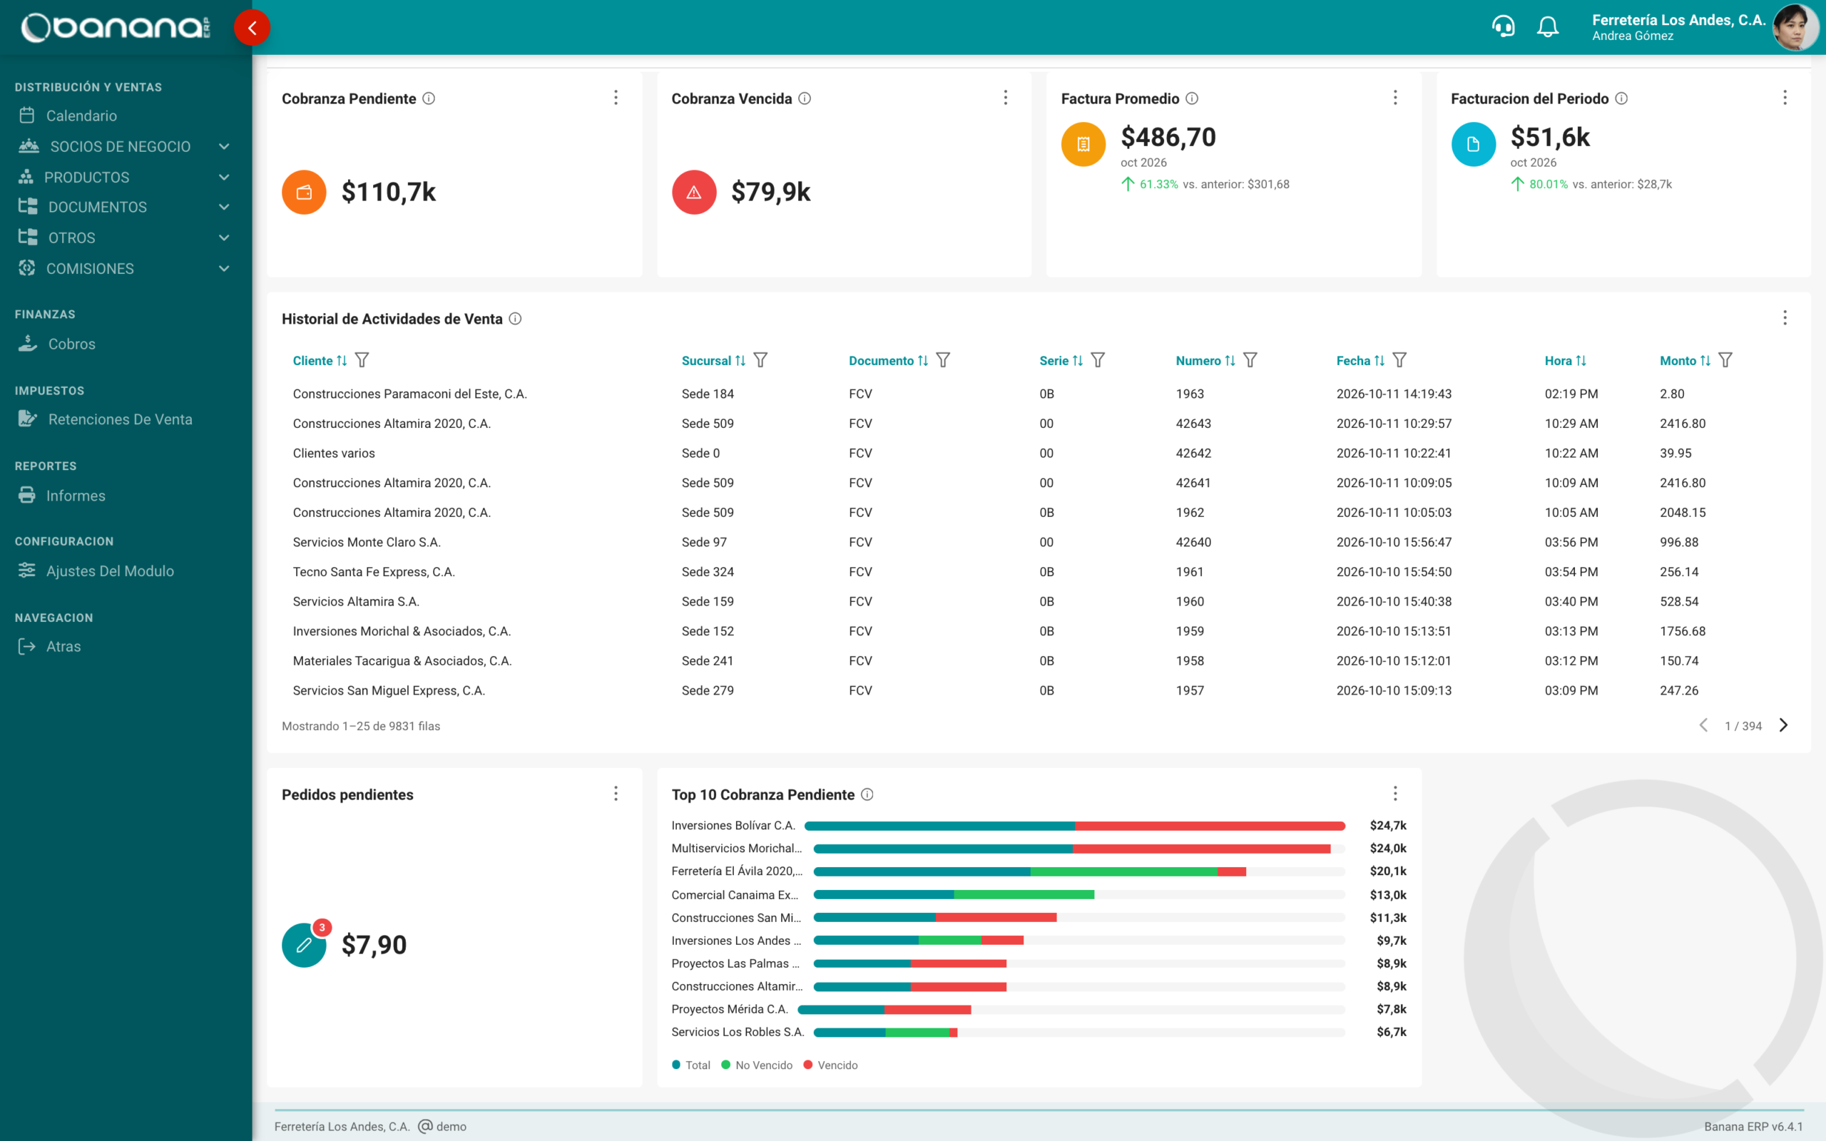
Task: Open Factura Promedio options menu
Action: click(x=1395, y=98)
